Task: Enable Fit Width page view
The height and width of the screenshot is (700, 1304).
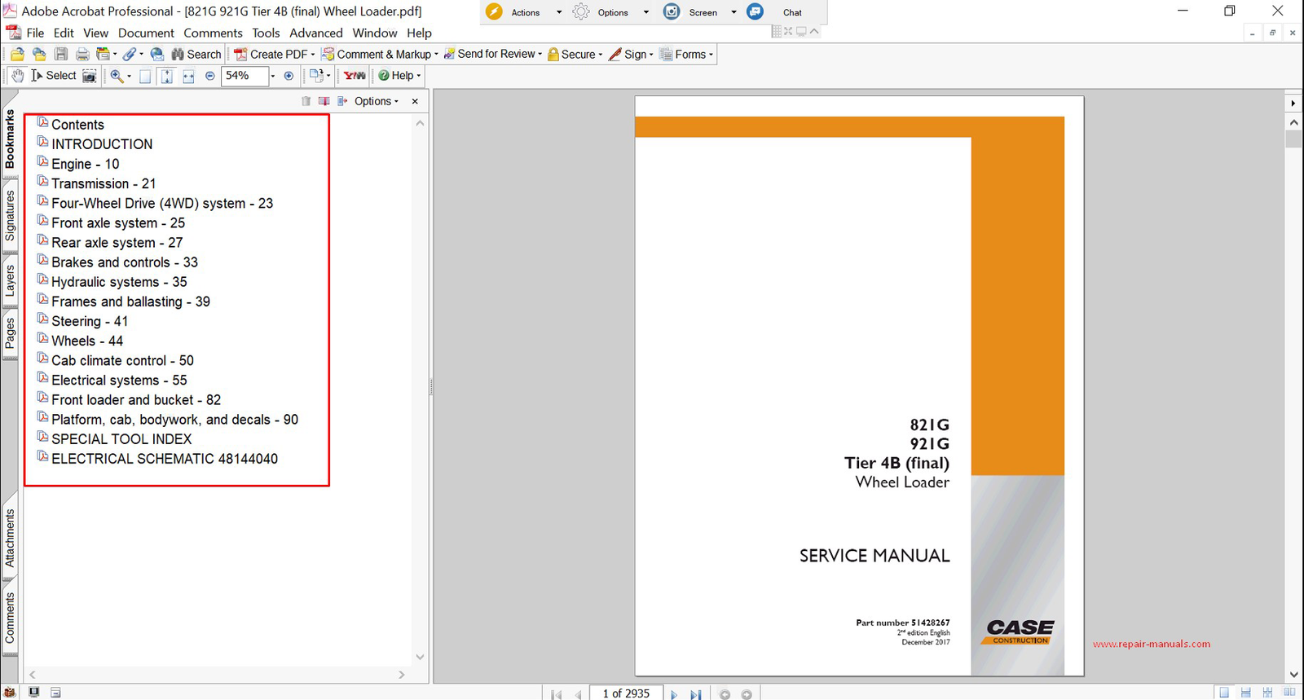Action: (188, 76)
